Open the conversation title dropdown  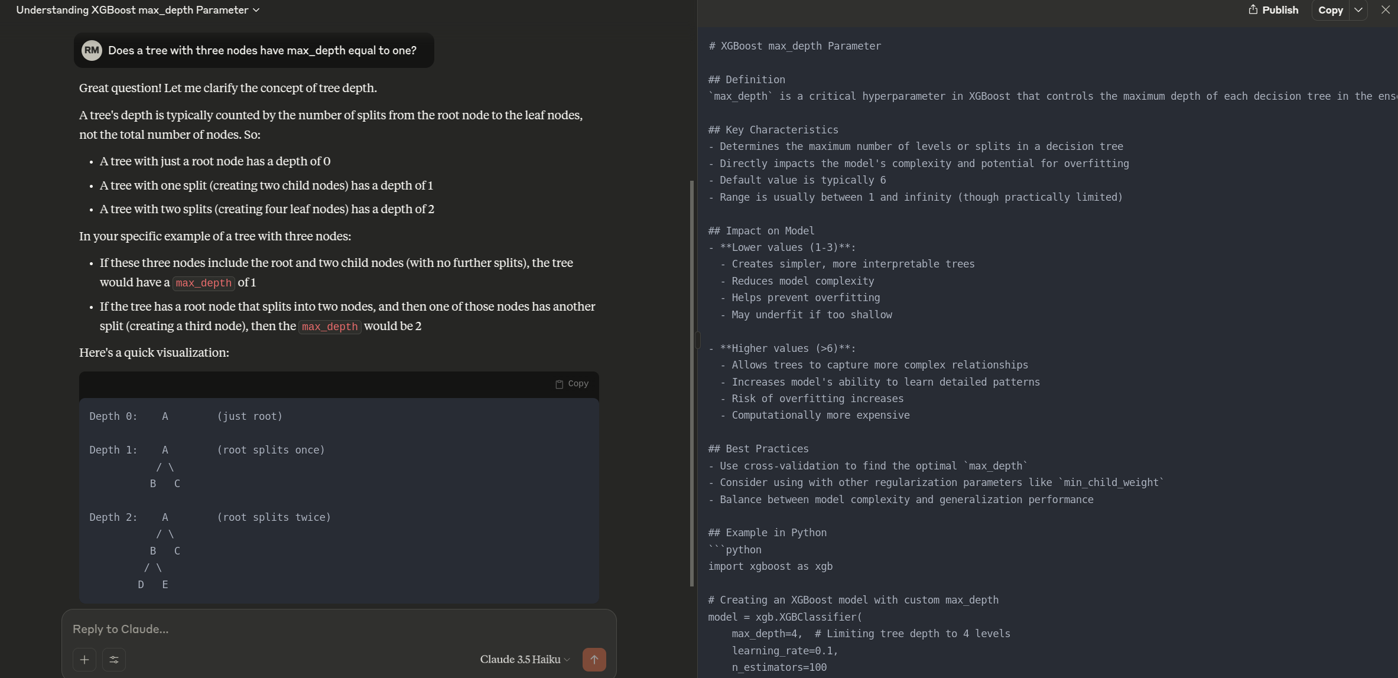tap(256, 10)
